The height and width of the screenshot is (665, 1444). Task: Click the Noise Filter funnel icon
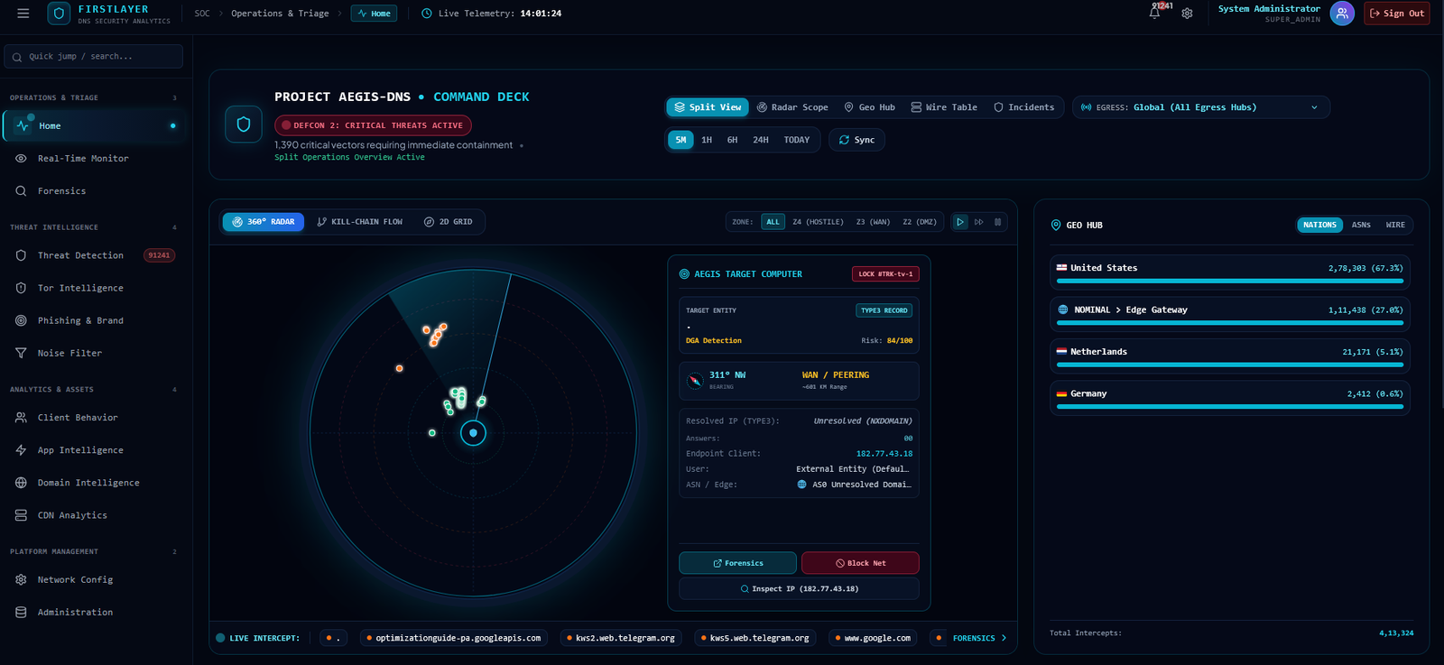pos(21,353)
